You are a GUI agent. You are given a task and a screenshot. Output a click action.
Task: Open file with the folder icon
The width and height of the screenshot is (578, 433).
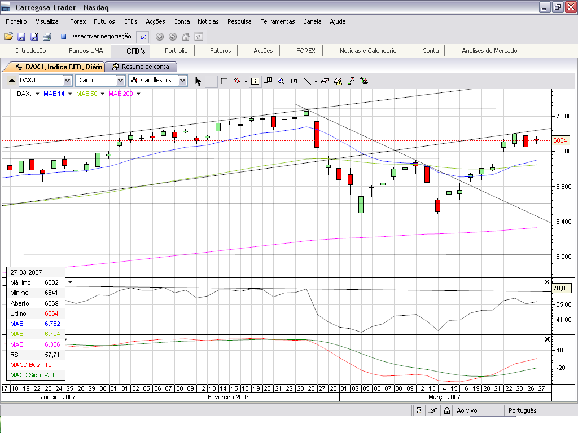click(x=8, y=37)
